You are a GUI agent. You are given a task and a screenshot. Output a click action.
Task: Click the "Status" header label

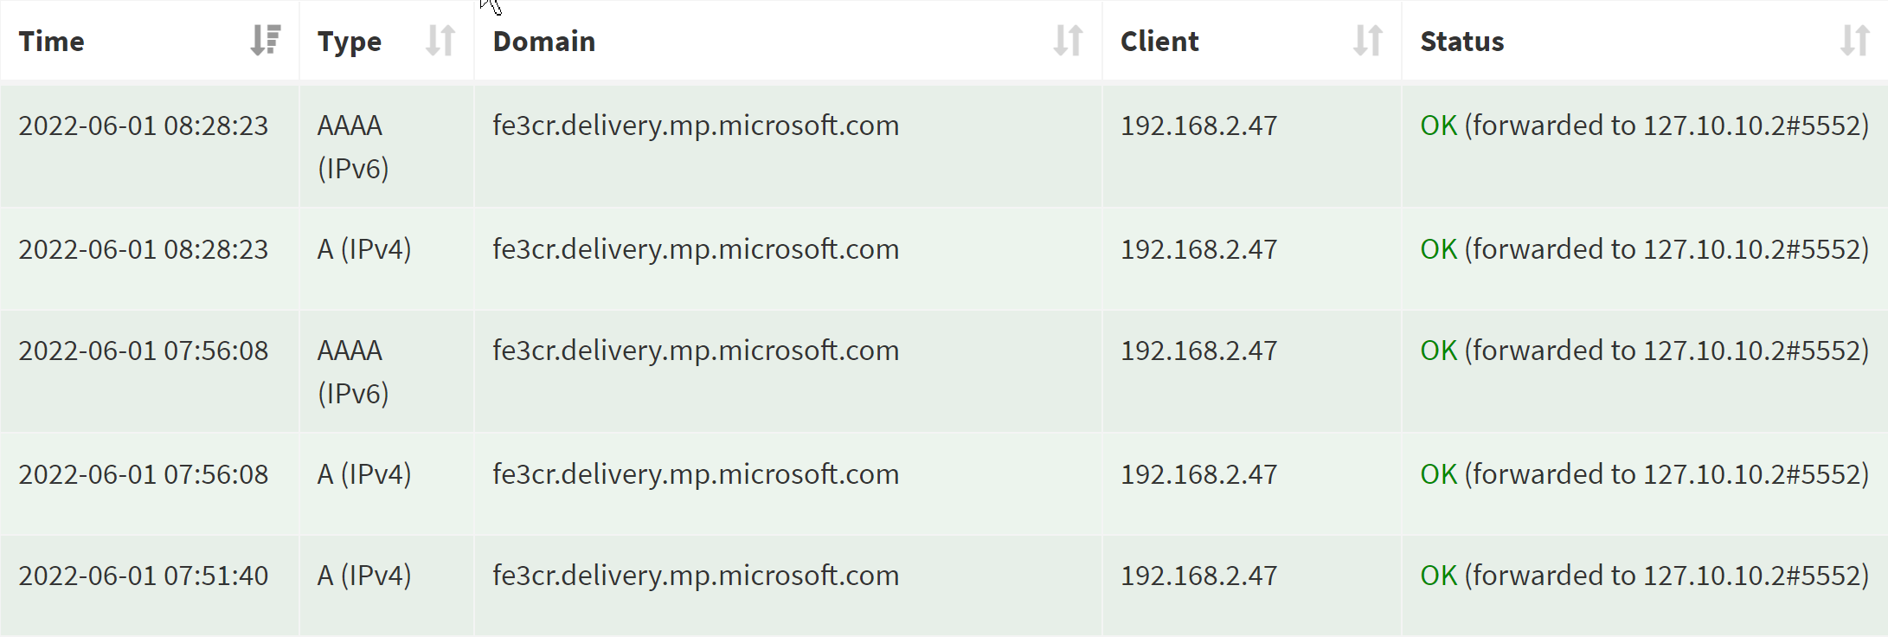point(1462,42)
